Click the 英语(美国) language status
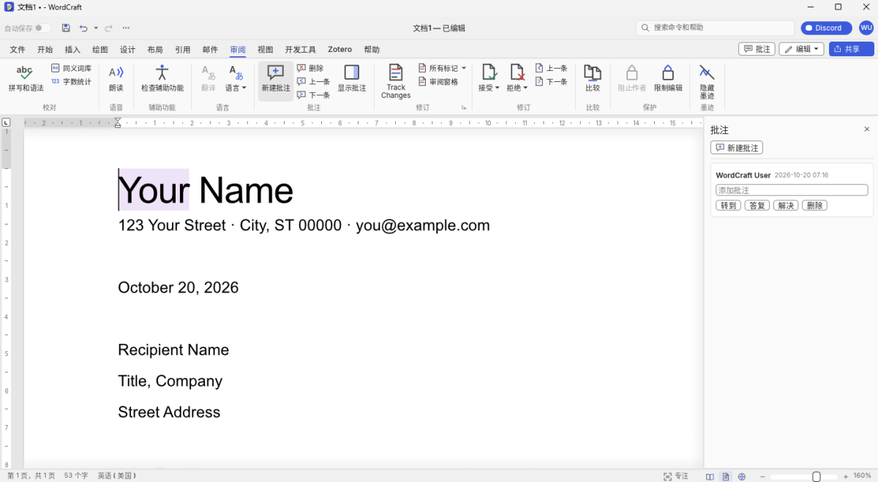The width and height of the screenshot is (878, 482). click(x=117, y=476)
